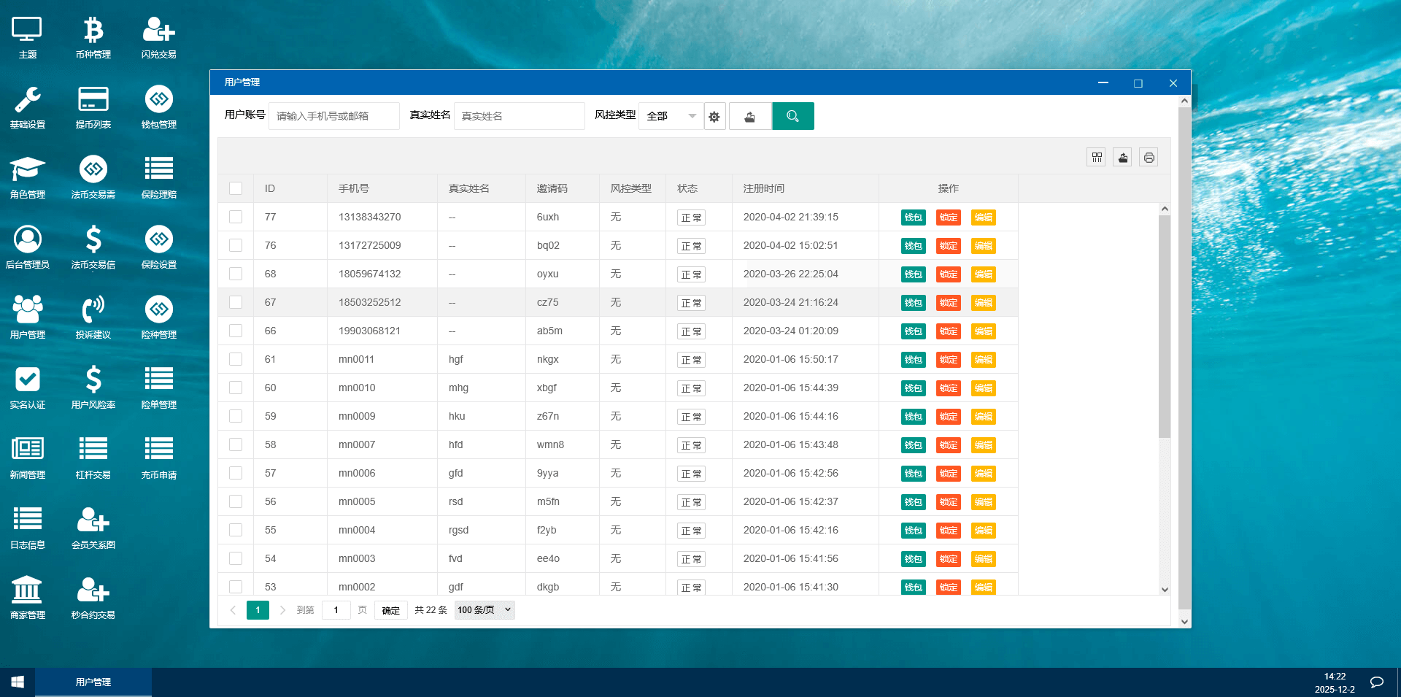
Task: Open 秒合约交易 desktop icon
Action: [93, 597]
